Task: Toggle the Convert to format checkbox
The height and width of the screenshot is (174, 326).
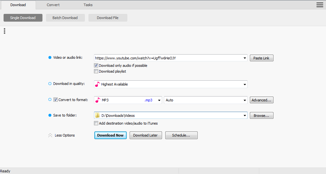Action: 55,100
